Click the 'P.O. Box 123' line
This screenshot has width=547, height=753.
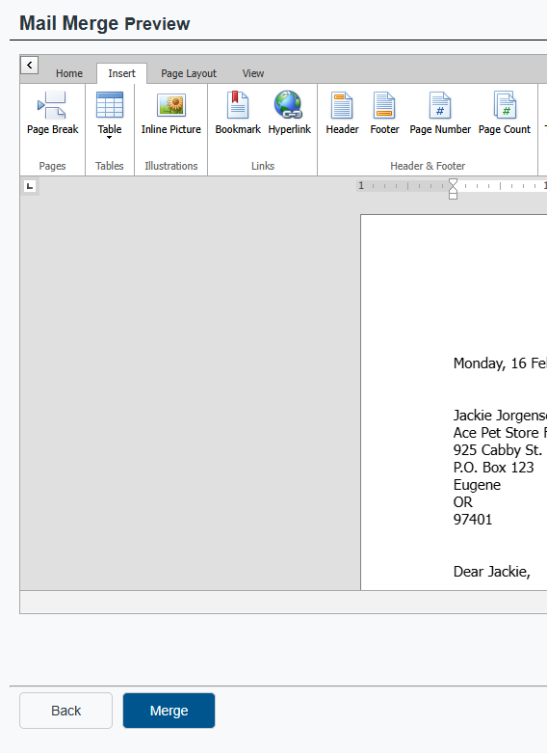pyautogui.click(x=493, y=468)
